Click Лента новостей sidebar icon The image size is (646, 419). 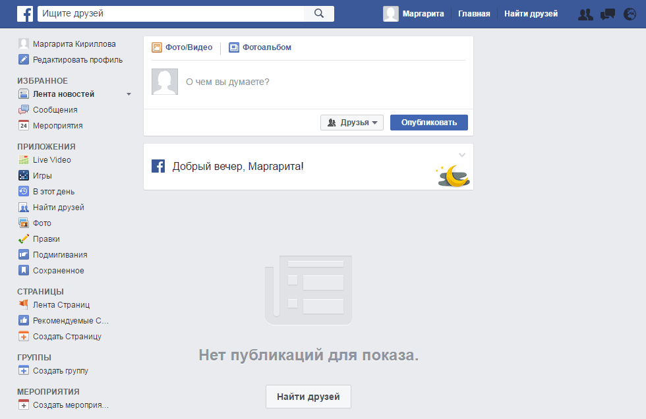(x=24, y=94)
